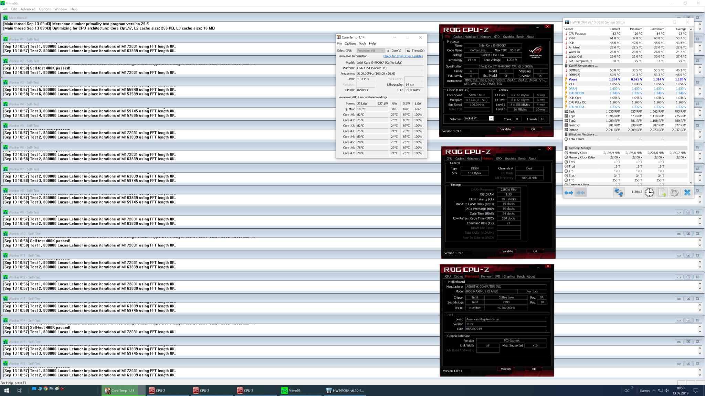Click CPU Package temperature row in HWiNFO

tap(626, 34)
